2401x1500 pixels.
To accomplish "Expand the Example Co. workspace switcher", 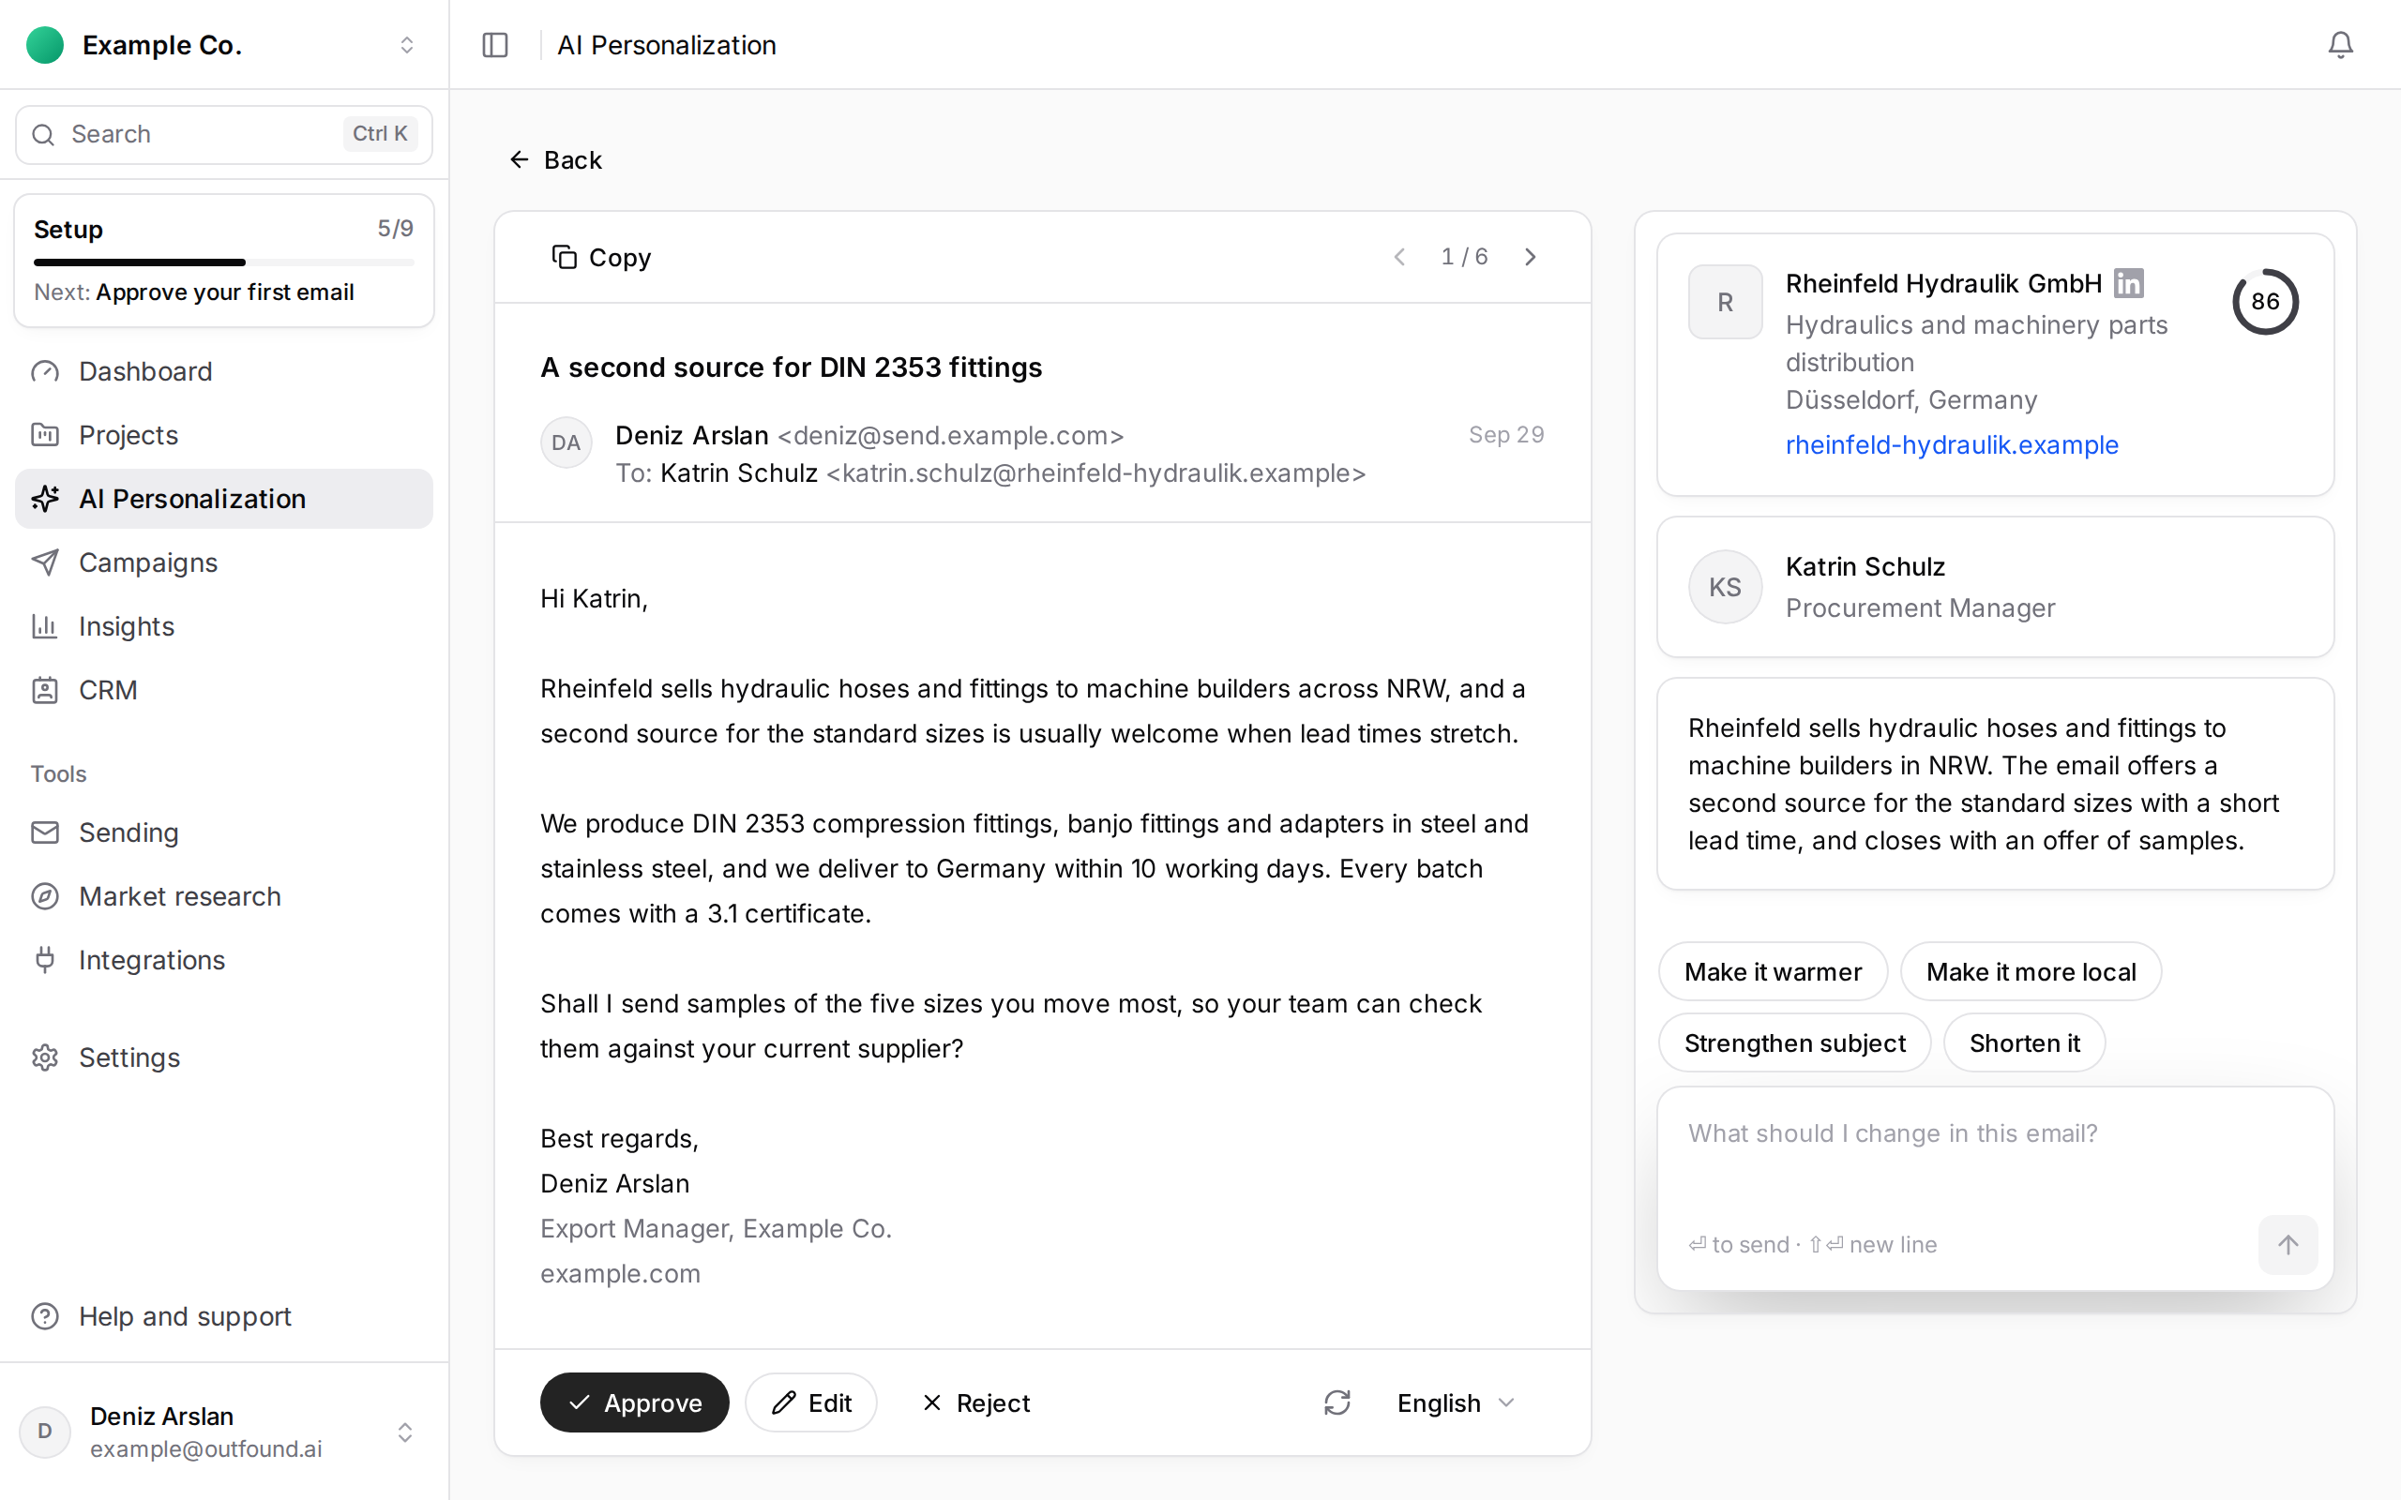I will coord(224,45).
